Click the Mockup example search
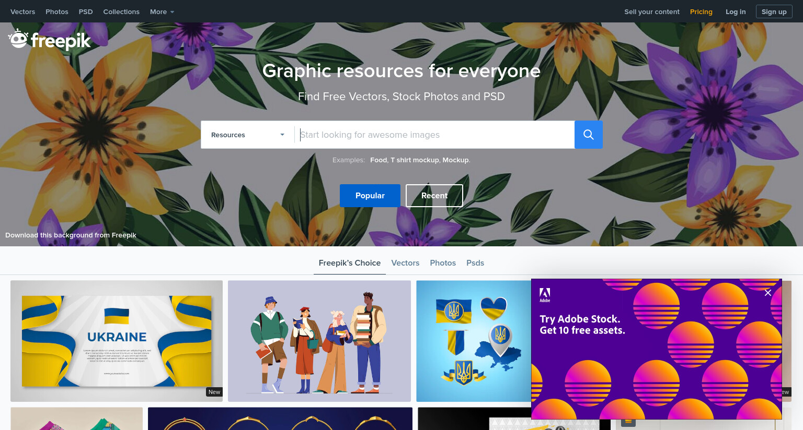The image size is (803, 430). click(455, 160)
